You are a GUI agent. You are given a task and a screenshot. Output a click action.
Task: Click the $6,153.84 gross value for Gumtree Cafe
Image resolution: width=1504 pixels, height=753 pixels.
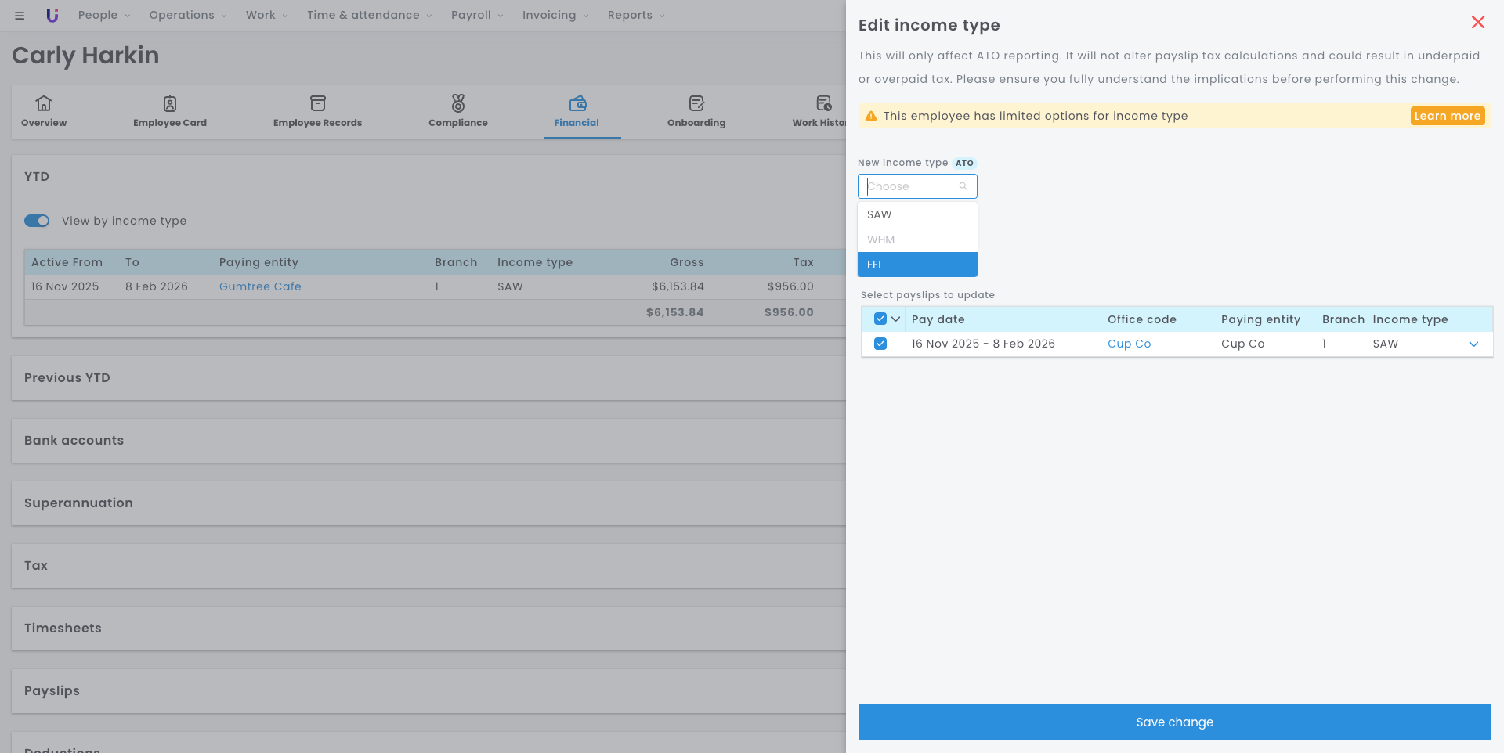678,286
